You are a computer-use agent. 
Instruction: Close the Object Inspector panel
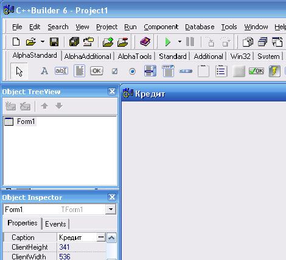tap(112, 197)
